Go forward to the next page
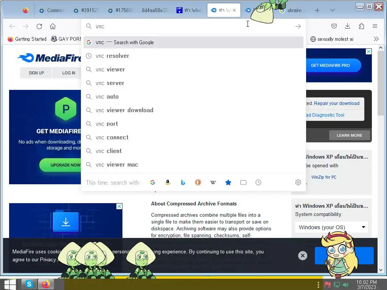 [x=26, y=26]
